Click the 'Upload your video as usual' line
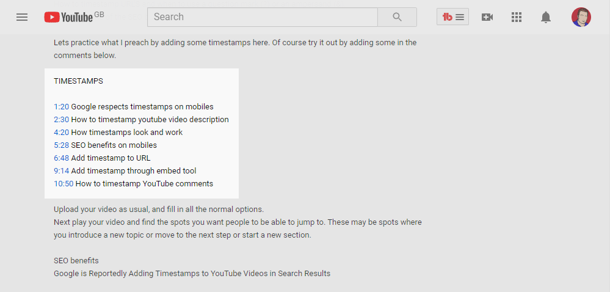Viewport: 610px width, 292px height. click(x=159, y=210)
